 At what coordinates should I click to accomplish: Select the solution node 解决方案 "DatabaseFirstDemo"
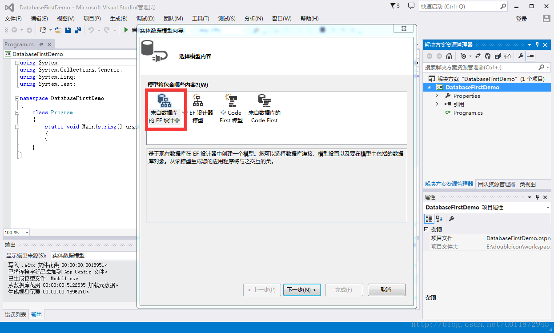487,79
